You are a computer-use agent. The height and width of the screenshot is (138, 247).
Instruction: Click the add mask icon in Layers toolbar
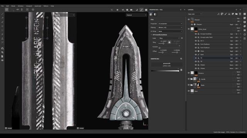(x=222, y=14)
